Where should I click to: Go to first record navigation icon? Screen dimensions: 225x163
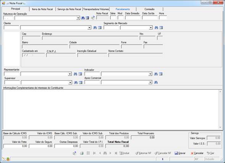94,153
